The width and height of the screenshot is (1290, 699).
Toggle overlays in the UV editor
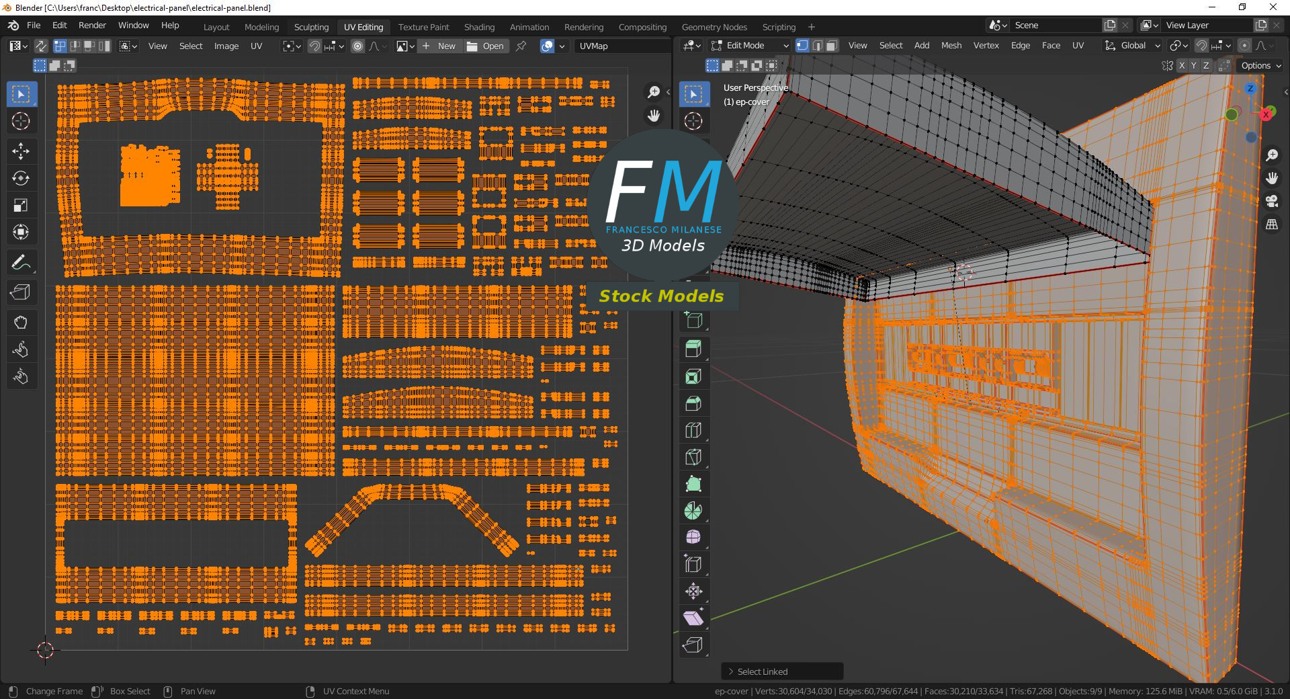pyautogui.click(x=548, y=46)
